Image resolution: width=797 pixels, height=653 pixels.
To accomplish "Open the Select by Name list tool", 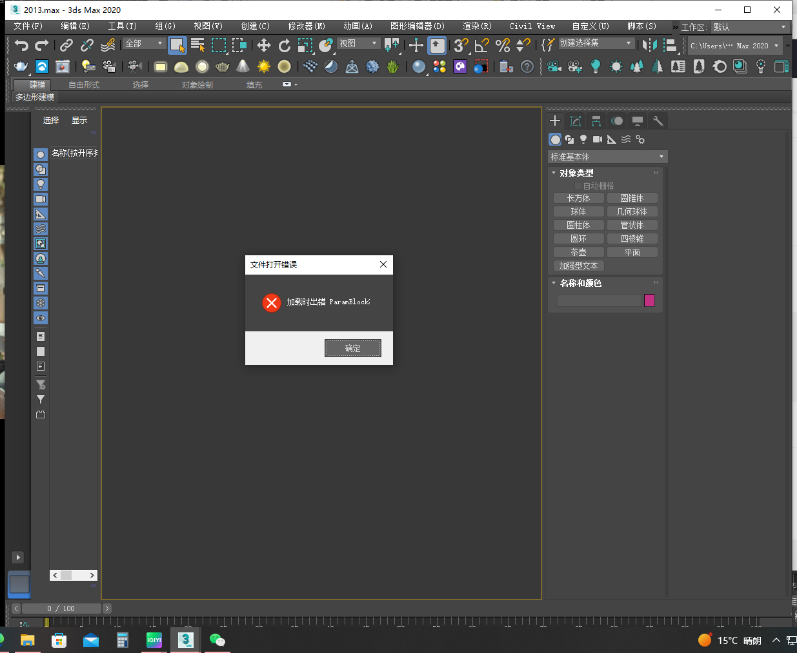I will [x=197, y=45].
